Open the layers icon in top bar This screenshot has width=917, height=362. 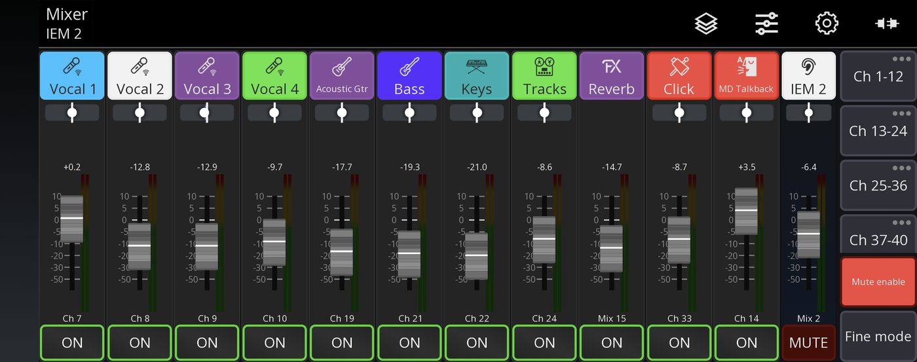(x=706, y=24)
